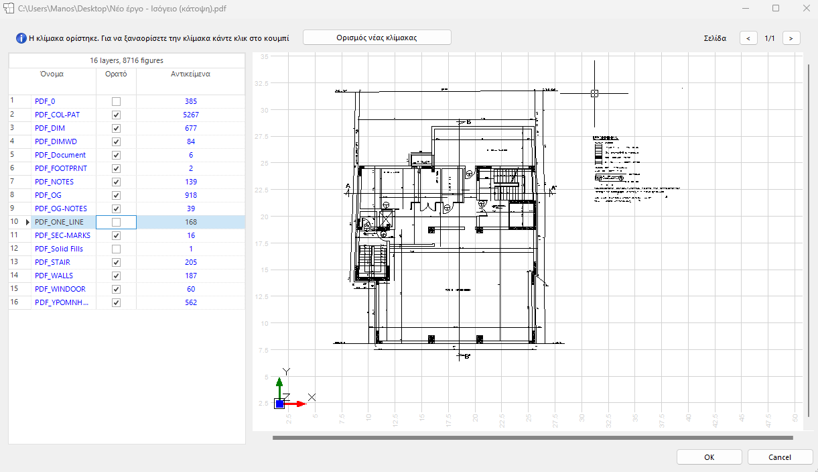The height and width of the screenshot is (472, 818).
Task: Enable the PDF_Solid Fills layer checkbox
Action: point(115,249)
